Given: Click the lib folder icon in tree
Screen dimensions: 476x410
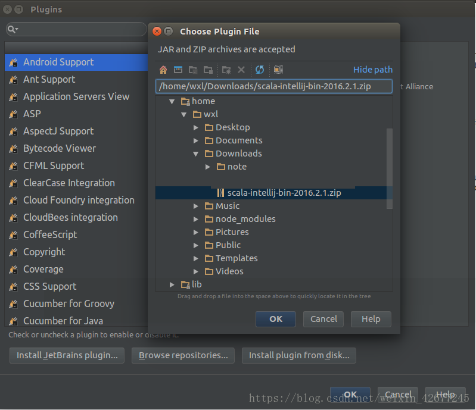Looking at the screenshot, I should (185, 284).
